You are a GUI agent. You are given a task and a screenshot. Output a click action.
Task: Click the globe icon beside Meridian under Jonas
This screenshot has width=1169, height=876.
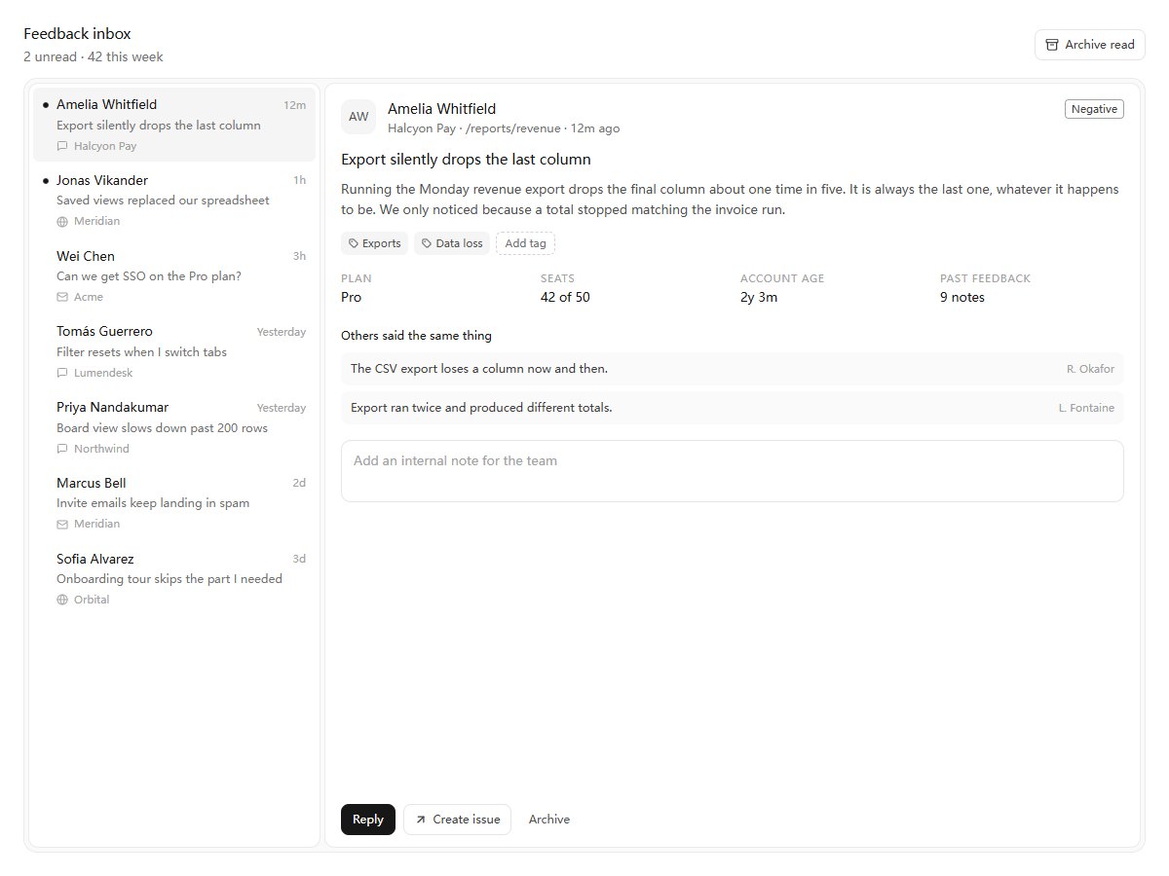pos(62,222)
